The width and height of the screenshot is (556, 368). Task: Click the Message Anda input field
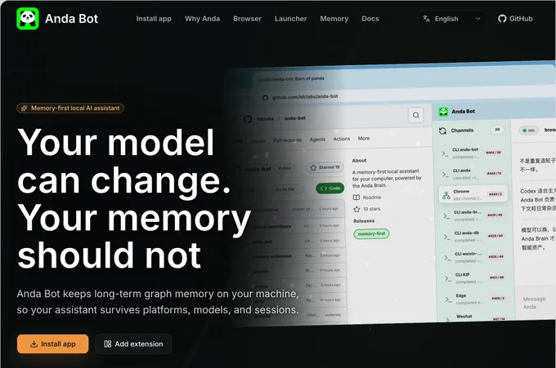pyautogui.click(x=536, y=303)
